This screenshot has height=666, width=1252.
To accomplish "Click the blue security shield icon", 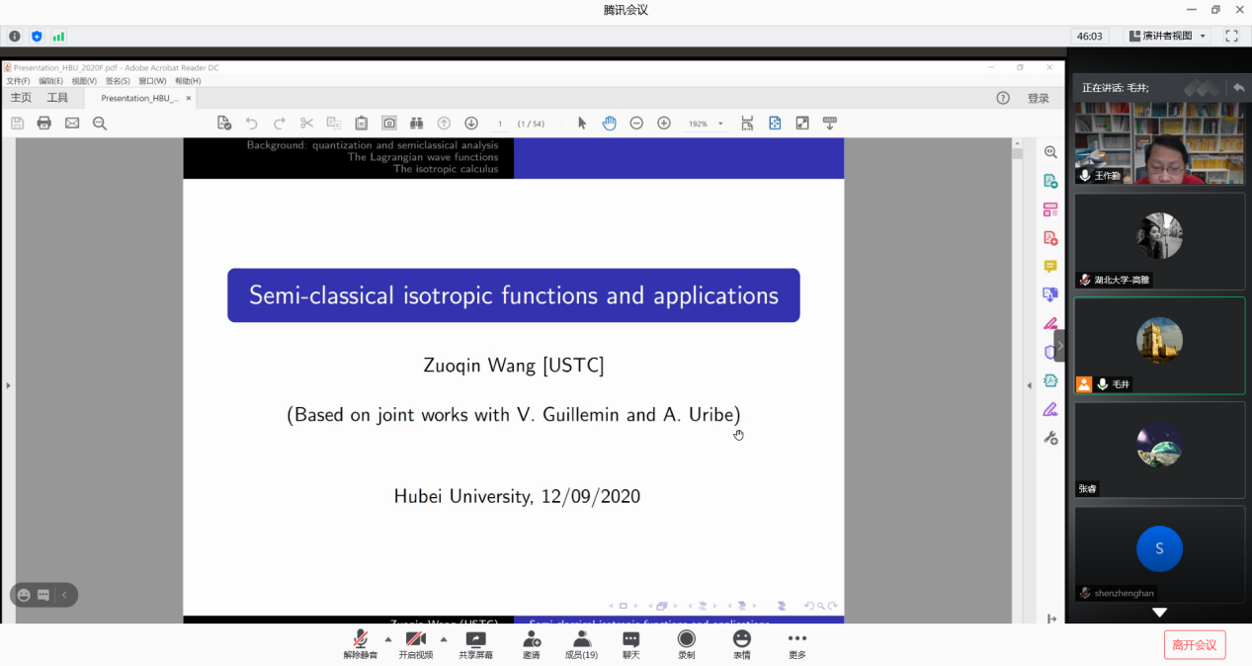I will tap(37, 37).
